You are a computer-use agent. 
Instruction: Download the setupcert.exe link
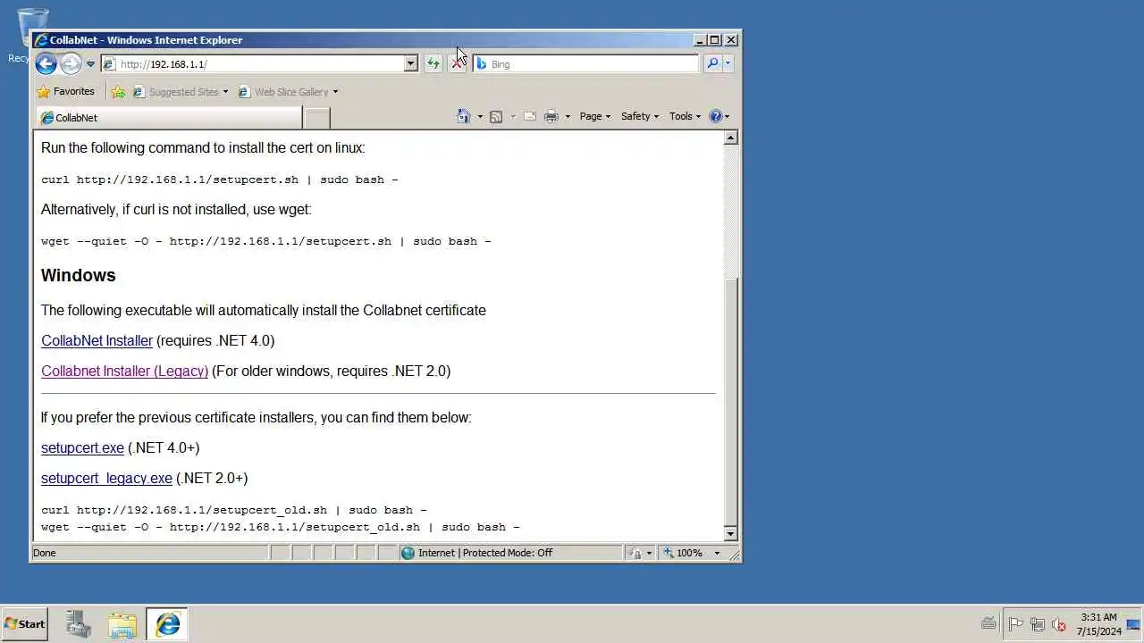point(82,447)
